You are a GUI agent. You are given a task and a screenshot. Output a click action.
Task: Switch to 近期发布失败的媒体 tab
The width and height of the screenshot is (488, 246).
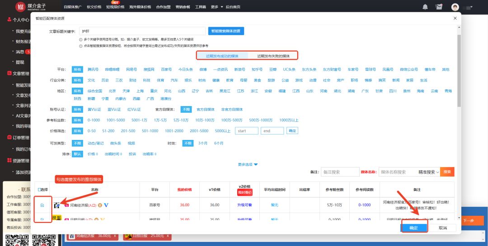pos(273,56)
